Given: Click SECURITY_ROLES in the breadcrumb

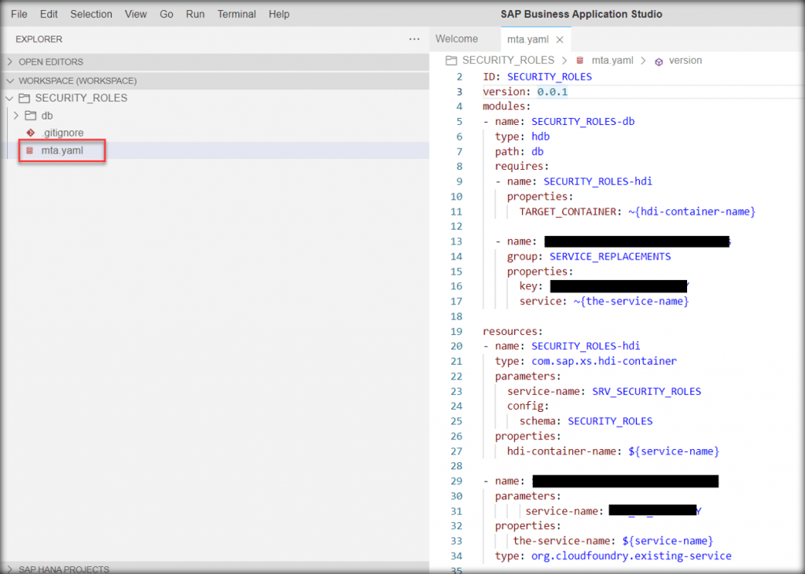Looking at the screenshot, I should coord(509,61).
